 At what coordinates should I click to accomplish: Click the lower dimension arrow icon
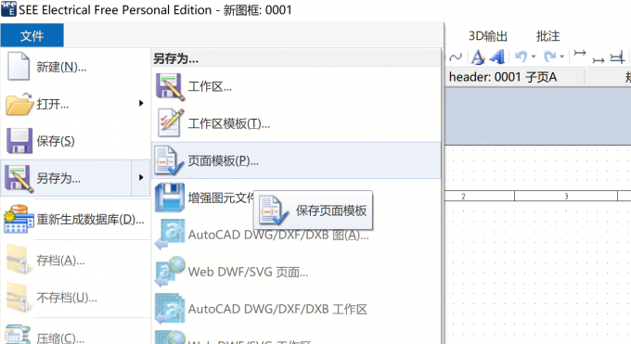(x=598, y=61)
